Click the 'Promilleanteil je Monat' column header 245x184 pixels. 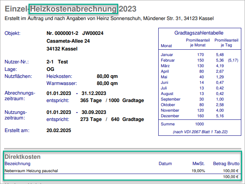198,43
